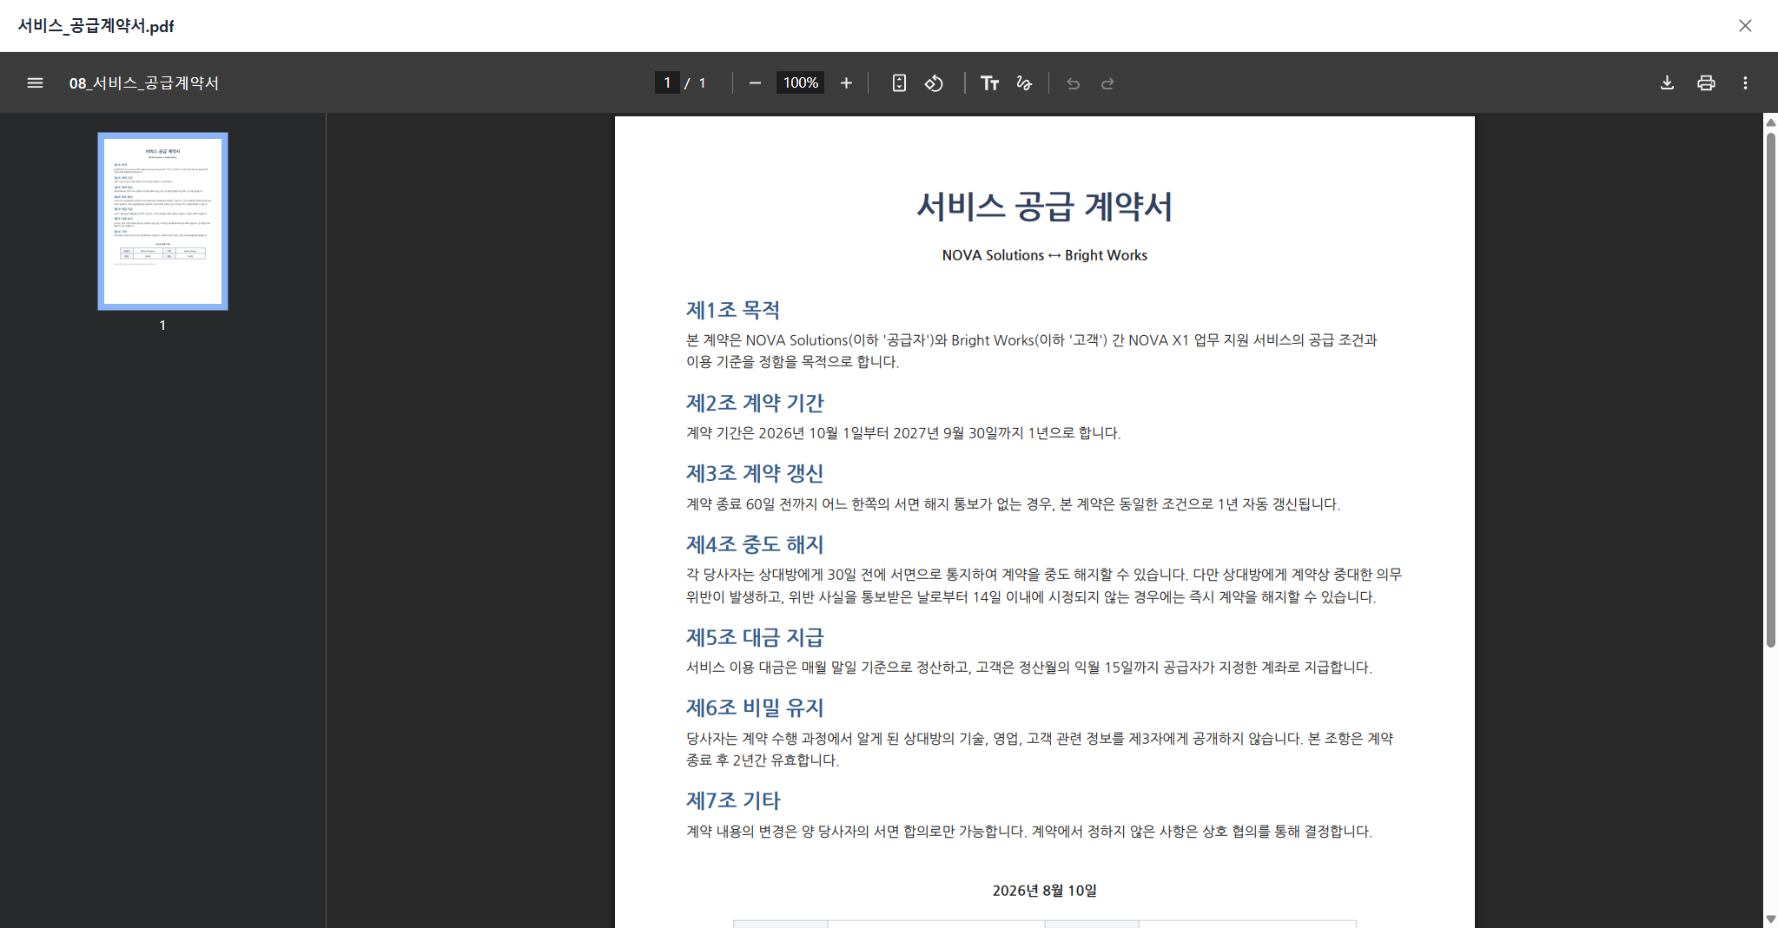Zoom out with the minus icon
The height and width of the screenshot is (928, 1778).
[x=755, y=83]
